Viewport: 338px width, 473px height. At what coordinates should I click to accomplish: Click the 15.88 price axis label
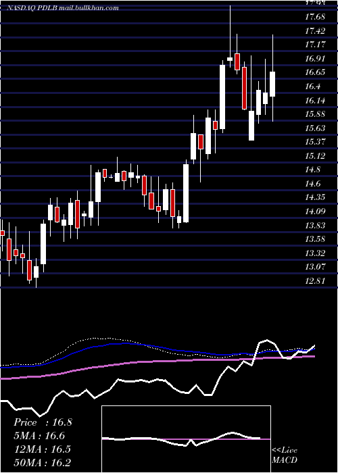coord(315,114)
